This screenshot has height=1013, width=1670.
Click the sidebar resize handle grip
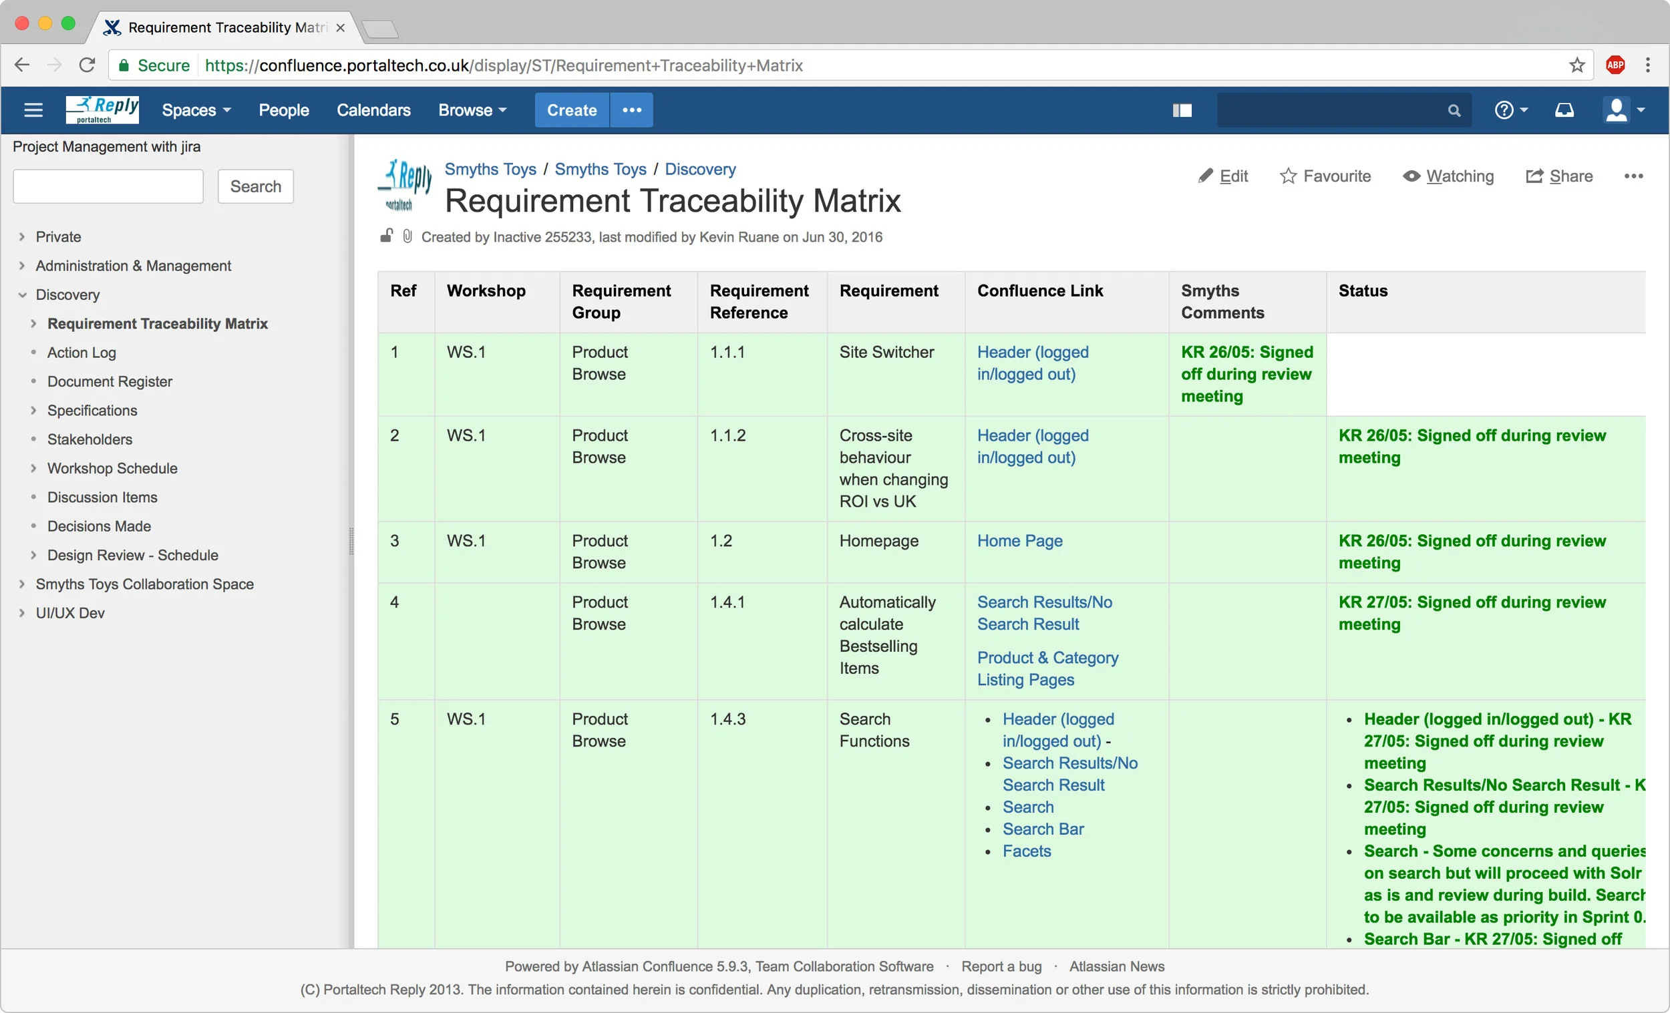pyautogui.click(x=351, y=541)
